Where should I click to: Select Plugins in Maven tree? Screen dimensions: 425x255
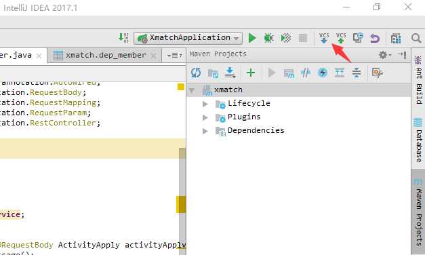click(244, 117)
